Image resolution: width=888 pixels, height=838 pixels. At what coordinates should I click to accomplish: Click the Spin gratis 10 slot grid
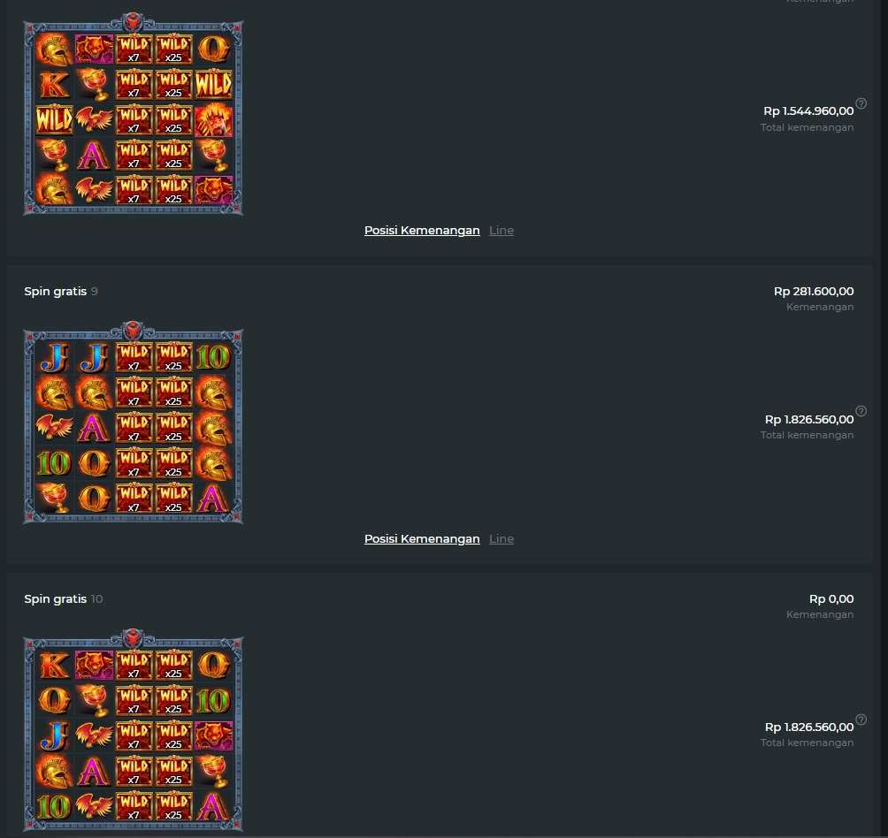[x=133, y=730]
